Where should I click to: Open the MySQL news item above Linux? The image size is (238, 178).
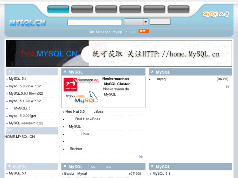75,126
